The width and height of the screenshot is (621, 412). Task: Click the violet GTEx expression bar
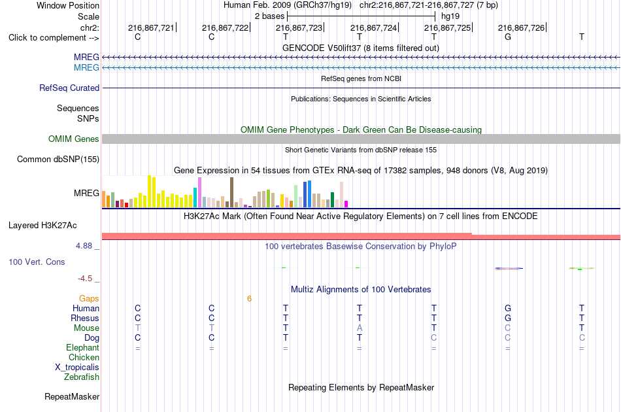pos(199,192)
